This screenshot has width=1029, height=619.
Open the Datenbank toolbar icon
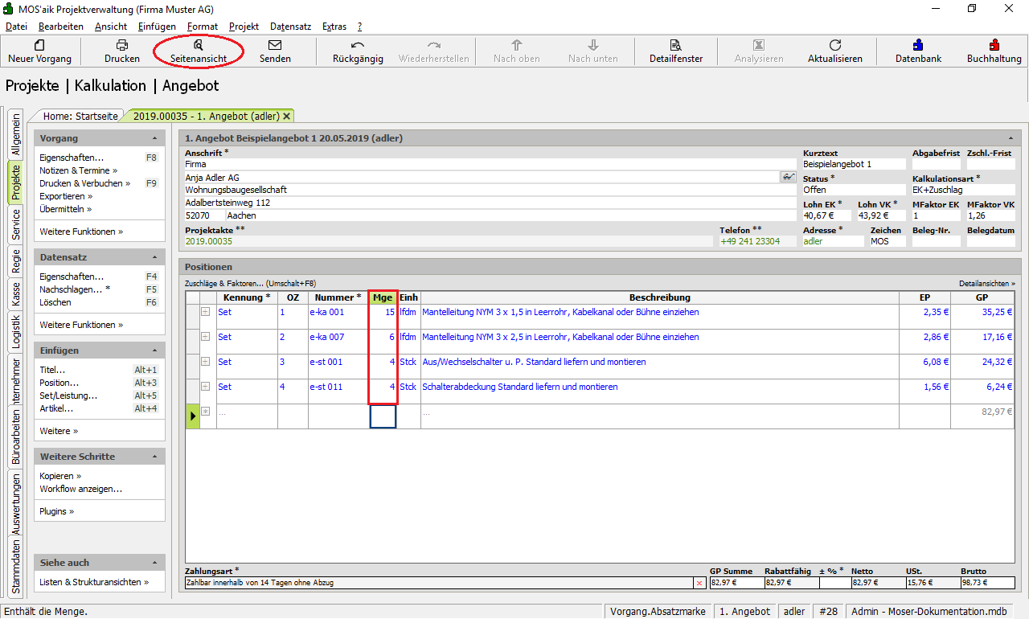pos(918,46)
